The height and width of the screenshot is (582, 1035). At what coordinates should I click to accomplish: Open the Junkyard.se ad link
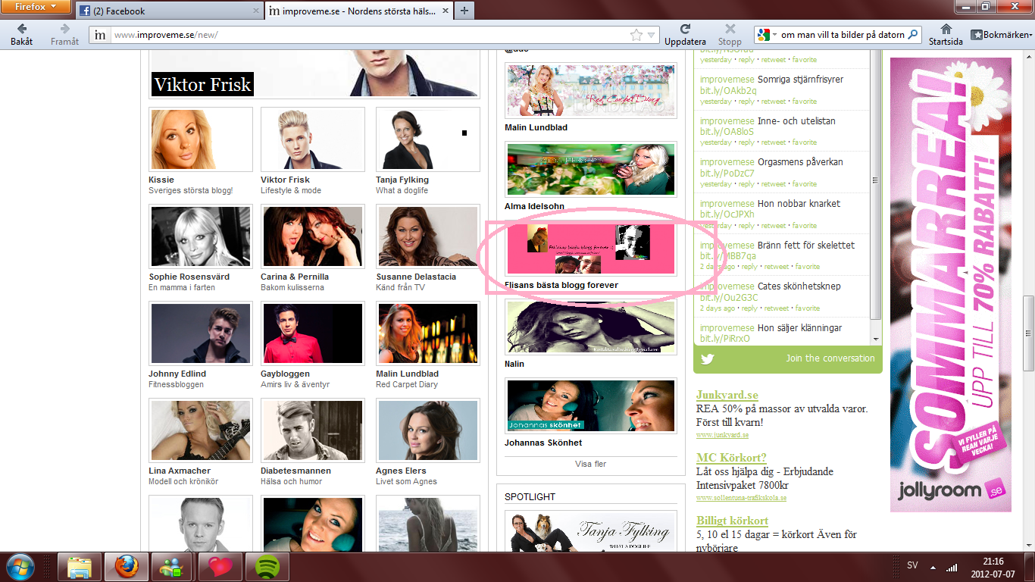(x=727, y=395)
